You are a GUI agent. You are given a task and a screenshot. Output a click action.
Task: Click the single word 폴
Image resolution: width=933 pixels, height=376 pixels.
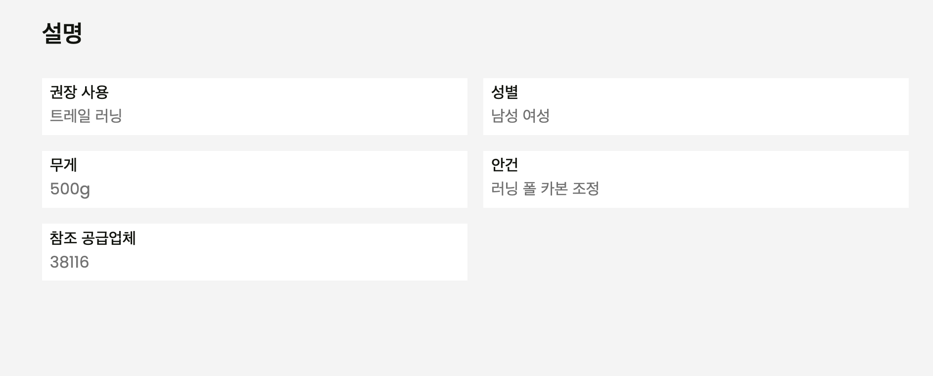pos(529,188)
